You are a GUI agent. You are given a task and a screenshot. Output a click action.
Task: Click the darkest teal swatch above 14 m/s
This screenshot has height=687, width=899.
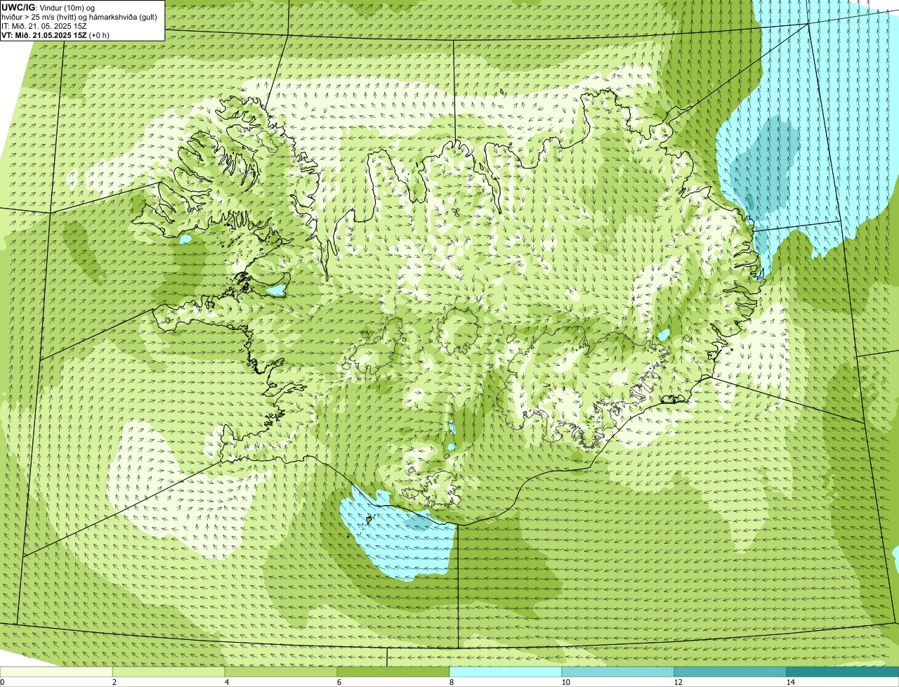[843, 672]
